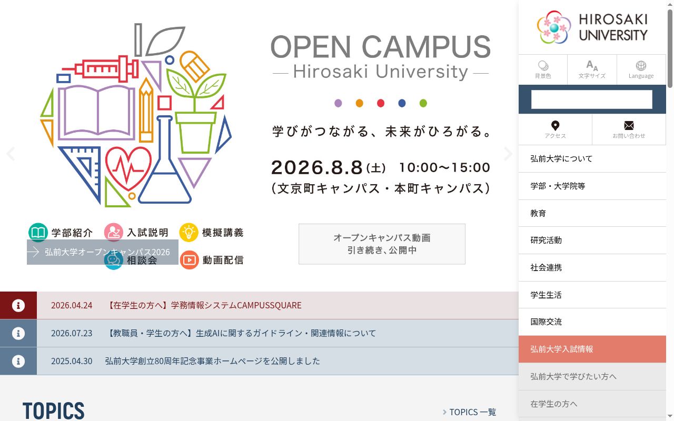This screenshot has width=674, height=421.
Task: Click the TOPICS section heading
Action: pos(53,411)
